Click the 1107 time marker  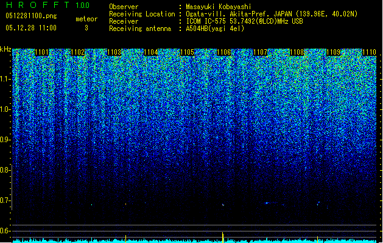(x=261, y=52)
